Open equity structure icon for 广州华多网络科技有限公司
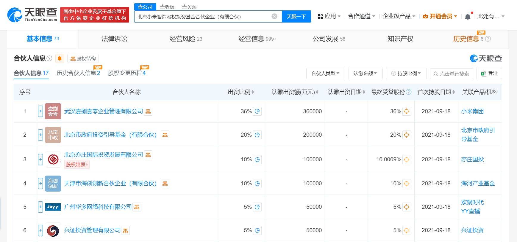Viewport: 517px width, 242px height. point(137,207)
